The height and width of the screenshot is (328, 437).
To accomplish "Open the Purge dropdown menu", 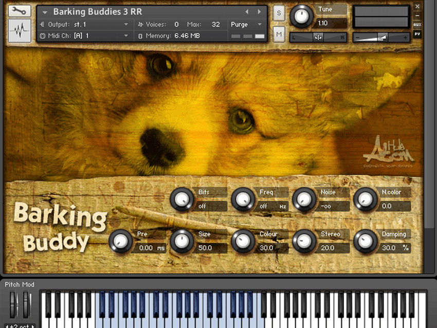I will click(246, 25).
